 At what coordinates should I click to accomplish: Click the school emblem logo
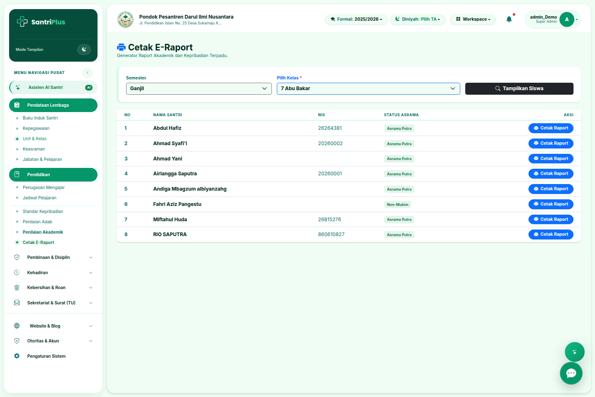126,19
